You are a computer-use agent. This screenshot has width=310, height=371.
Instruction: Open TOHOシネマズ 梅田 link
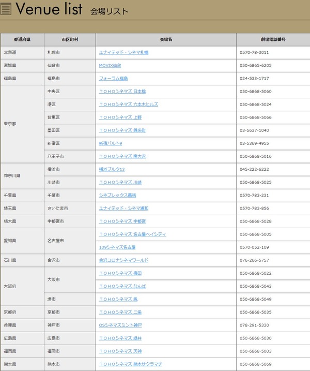[120, 273]
